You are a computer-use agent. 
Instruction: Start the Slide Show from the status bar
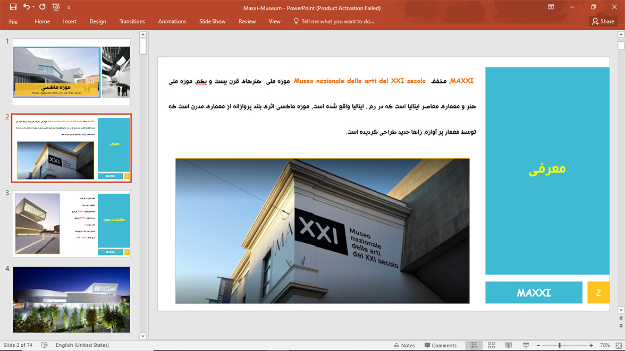coord(526,345)
